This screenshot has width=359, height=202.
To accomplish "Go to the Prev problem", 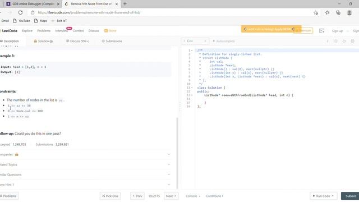I will [137, 196].
